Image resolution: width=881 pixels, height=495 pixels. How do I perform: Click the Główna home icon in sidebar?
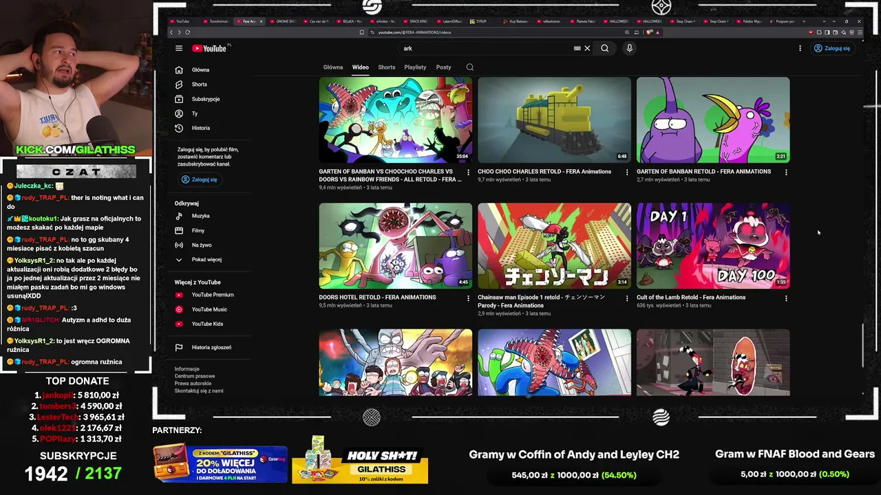[x=179, y=70]
